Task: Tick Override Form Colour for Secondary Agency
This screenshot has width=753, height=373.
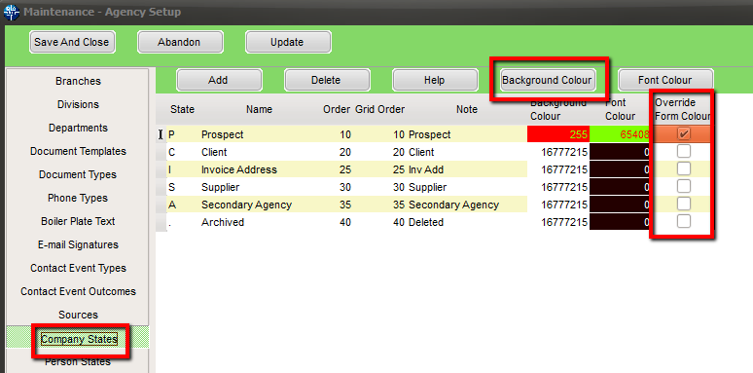Action: (683, 204)
